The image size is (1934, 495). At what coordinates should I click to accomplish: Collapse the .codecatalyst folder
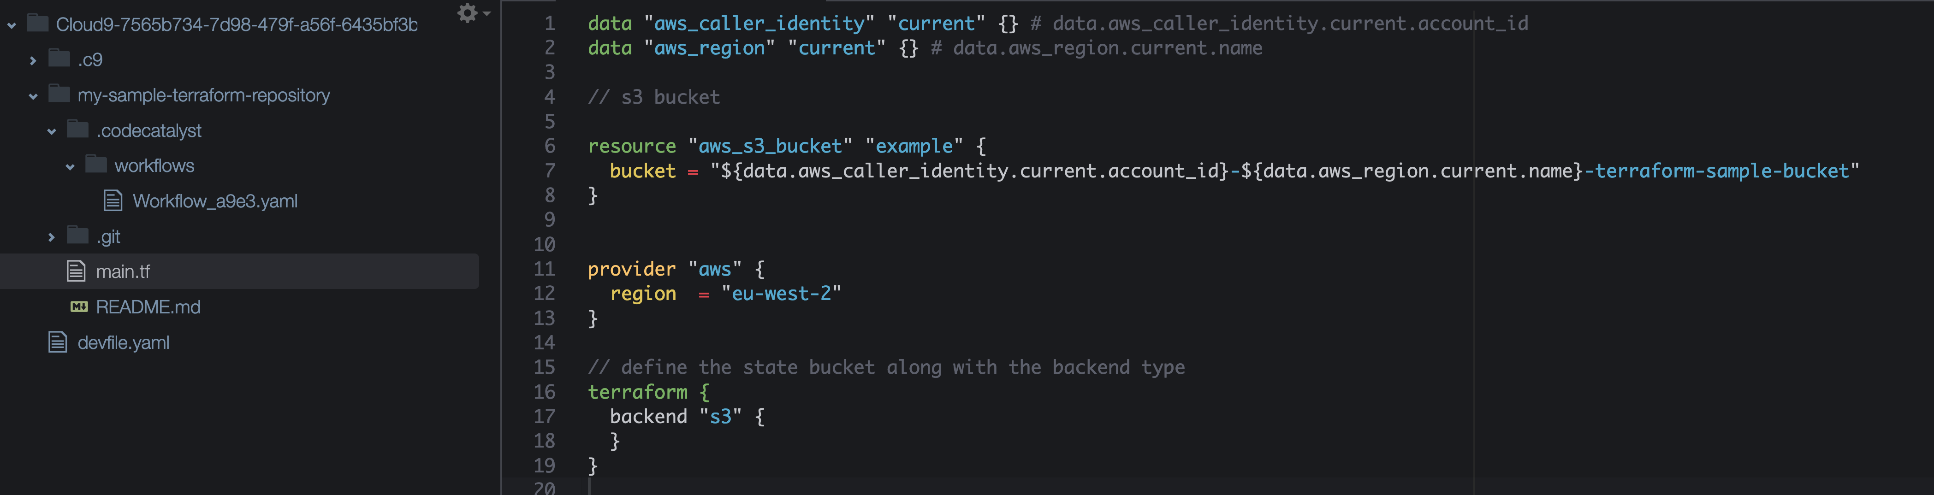[50, 130]
